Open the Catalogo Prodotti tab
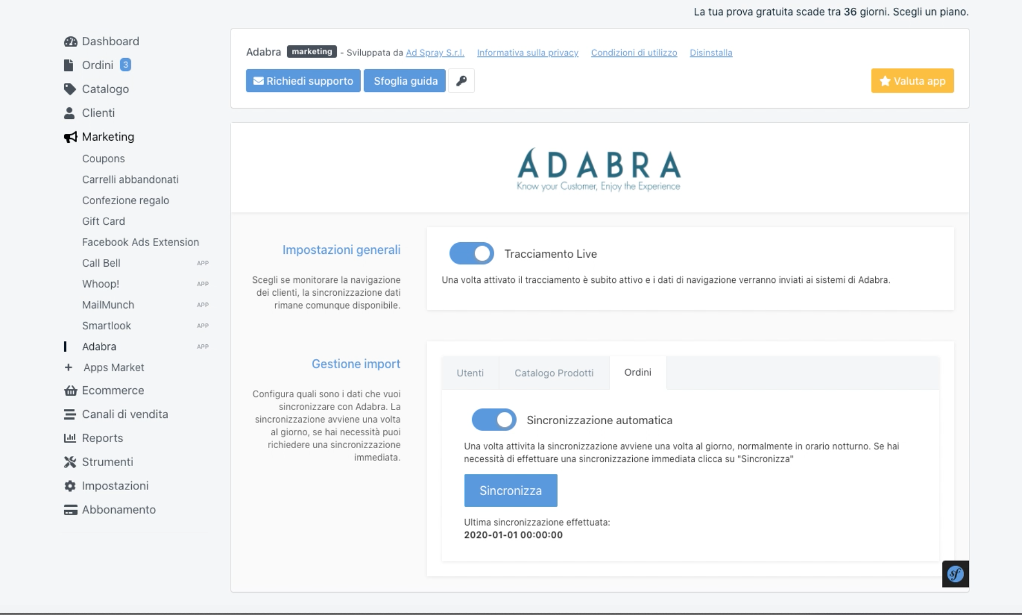The height and width of the screenshot is (615, 1022). tap(554, 373)
